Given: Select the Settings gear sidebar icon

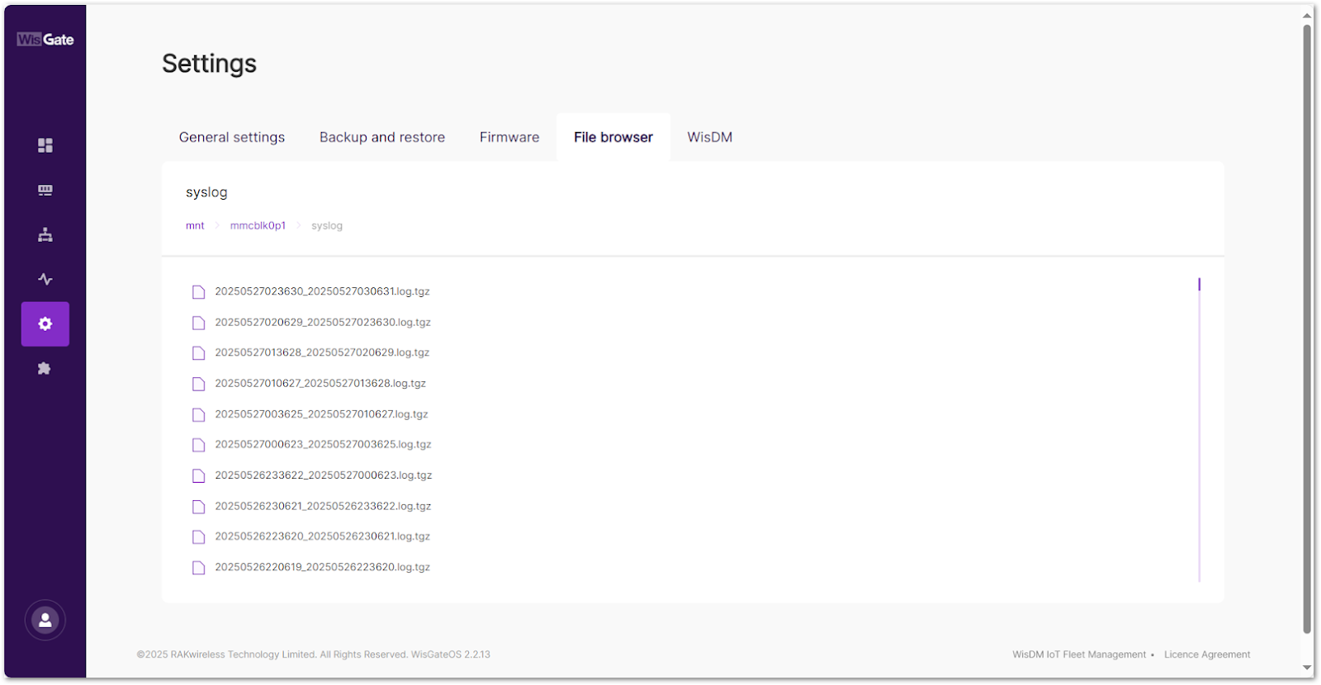Looking at the screenshot, I should pos(45,324).
